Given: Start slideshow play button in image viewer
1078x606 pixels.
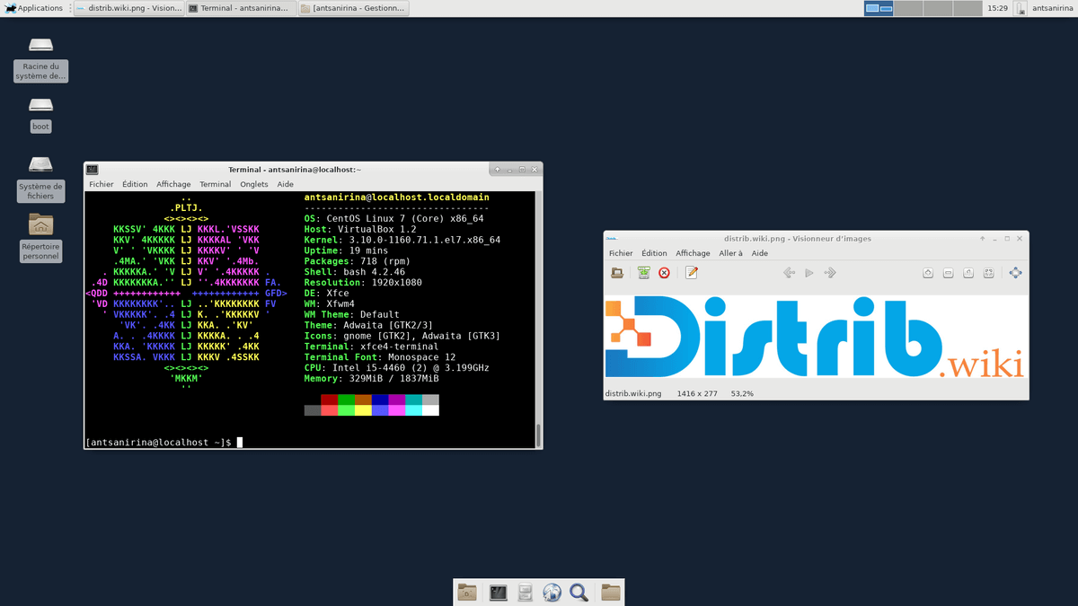Looking at the screenshot, I should tap(809, 273).
